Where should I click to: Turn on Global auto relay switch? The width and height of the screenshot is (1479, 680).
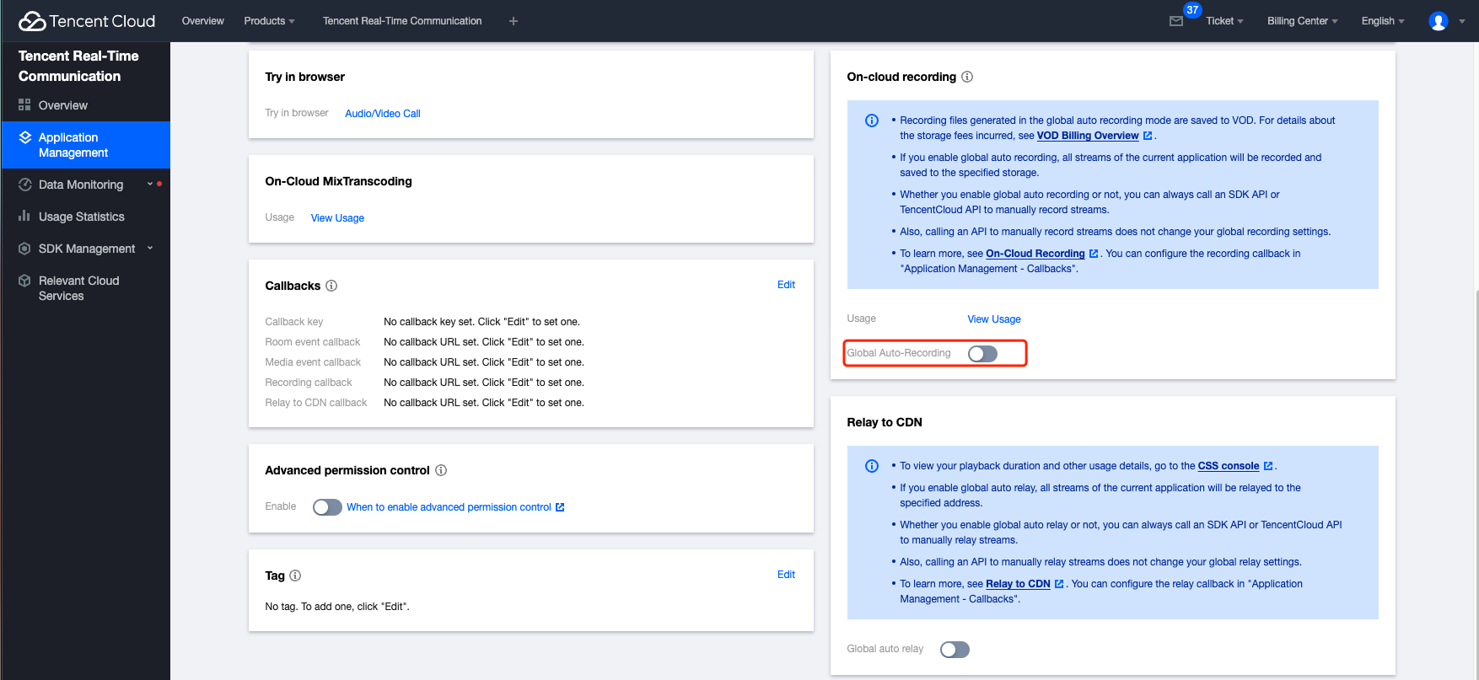tap(955, 650)
